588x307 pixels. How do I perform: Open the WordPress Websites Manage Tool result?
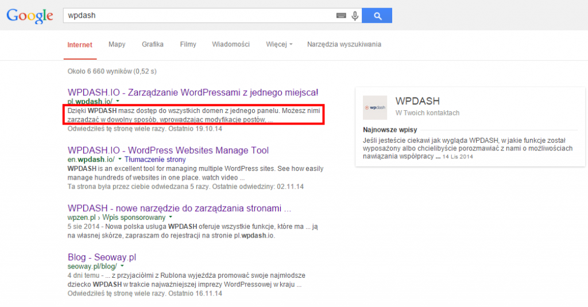coord(168,150)
